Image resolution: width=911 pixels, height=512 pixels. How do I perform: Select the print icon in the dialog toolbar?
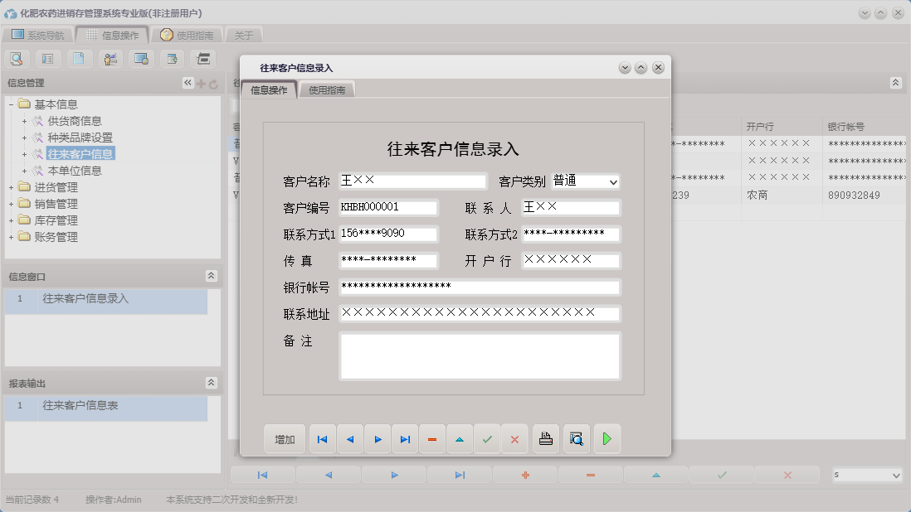tap(545, 438)
